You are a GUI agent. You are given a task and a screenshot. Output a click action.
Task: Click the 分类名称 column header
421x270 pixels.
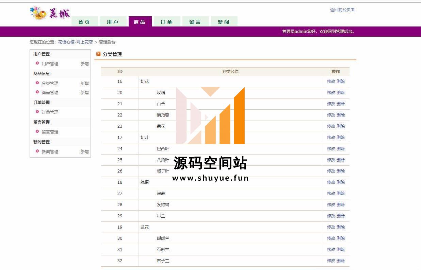(230, 72)
